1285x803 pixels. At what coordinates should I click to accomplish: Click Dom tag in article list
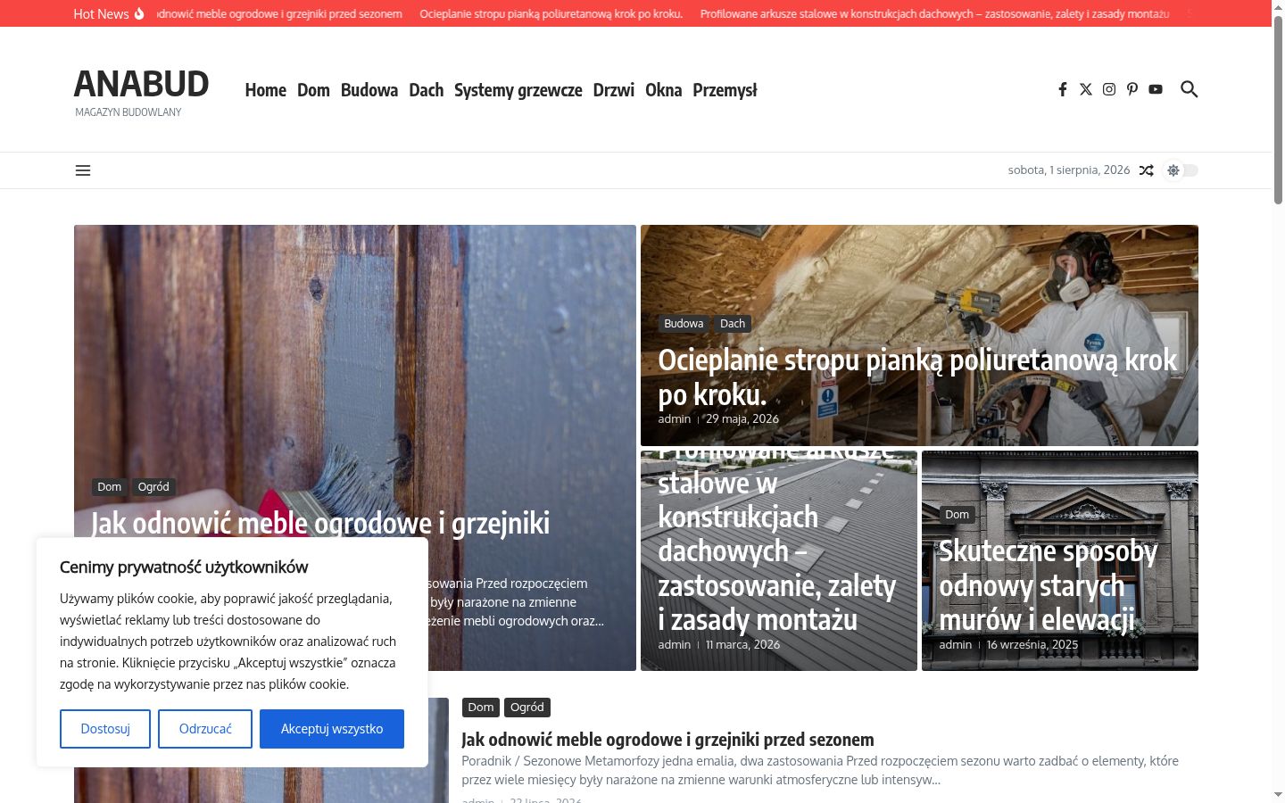(481, 708)
